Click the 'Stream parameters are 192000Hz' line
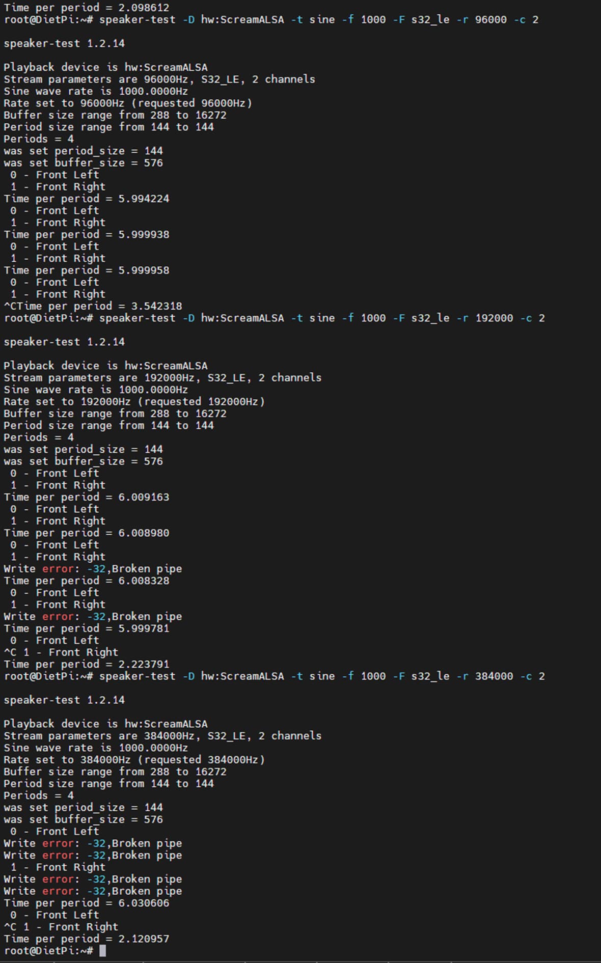Viewport: 601px width, 963px height. tap(162, 378)
